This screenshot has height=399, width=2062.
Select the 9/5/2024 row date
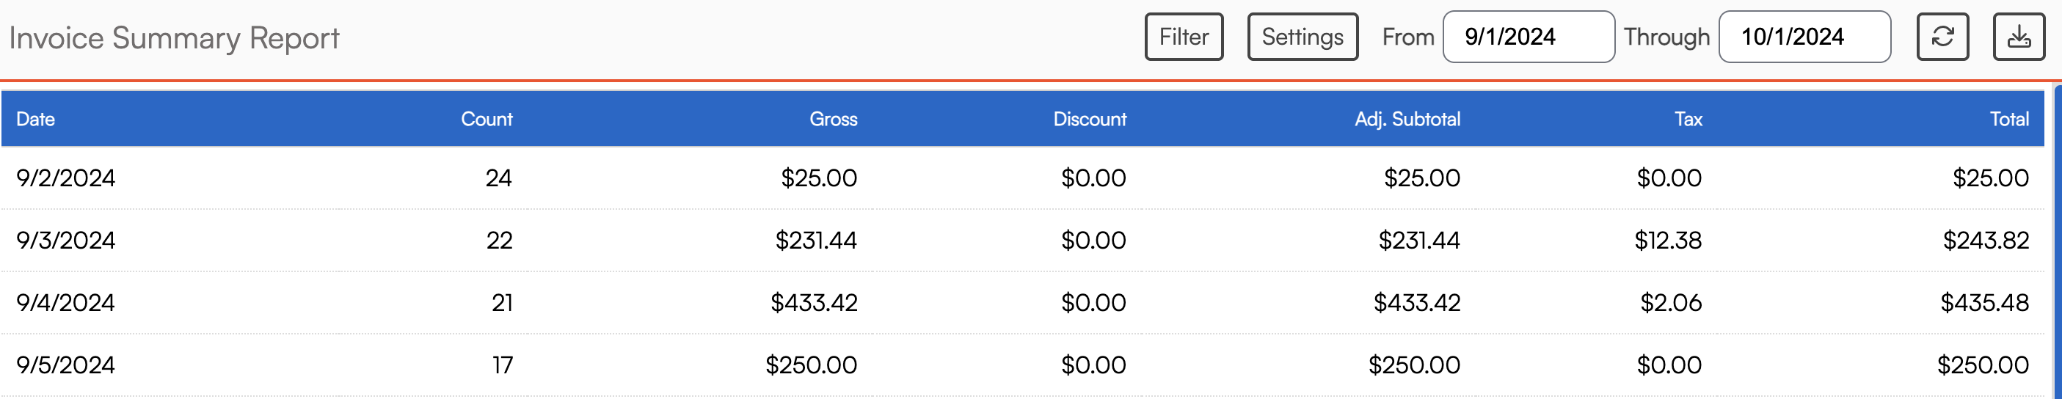(x=65, y=365)
